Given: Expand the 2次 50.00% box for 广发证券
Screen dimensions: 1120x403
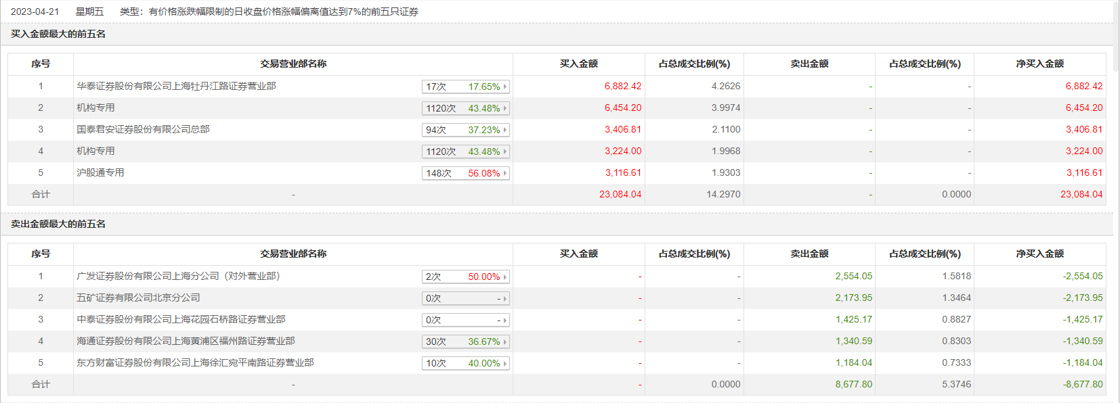Looking at the screenshot, I should (x=465, y=277).
